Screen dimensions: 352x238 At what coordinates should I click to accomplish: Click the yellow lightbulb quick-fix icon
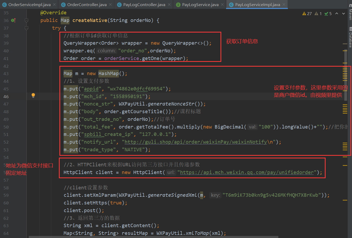[x=33, y=95]
